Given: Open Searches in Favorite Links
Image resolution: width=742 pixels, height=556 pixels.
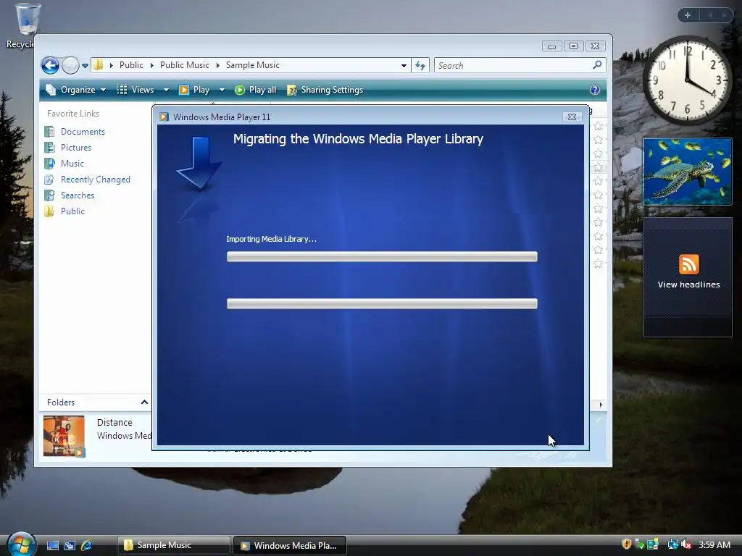Looking at the screenshot, I should pyautogui.click(x=77, y=195).
